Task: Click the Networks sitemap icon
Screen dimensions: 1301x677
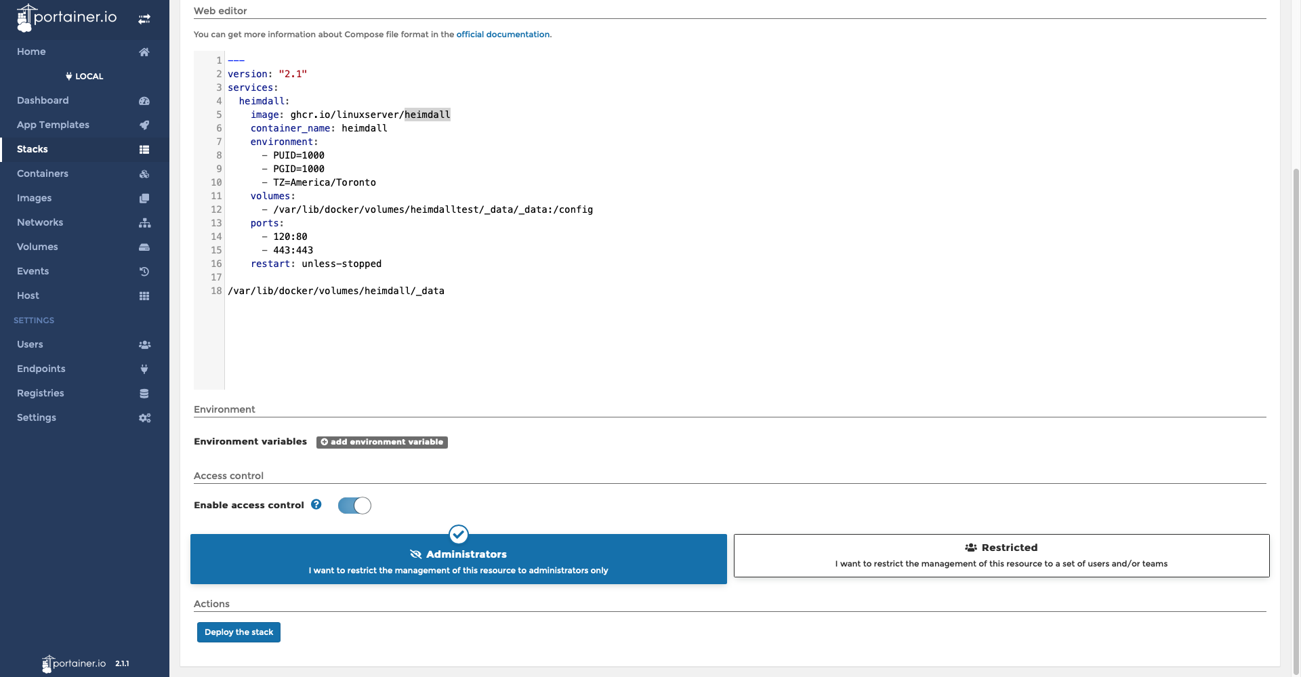Action: click(x=144, y=223)
